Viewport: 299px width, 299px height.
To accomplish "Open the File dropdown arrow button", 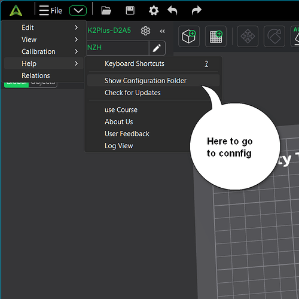I will (78, 11).
